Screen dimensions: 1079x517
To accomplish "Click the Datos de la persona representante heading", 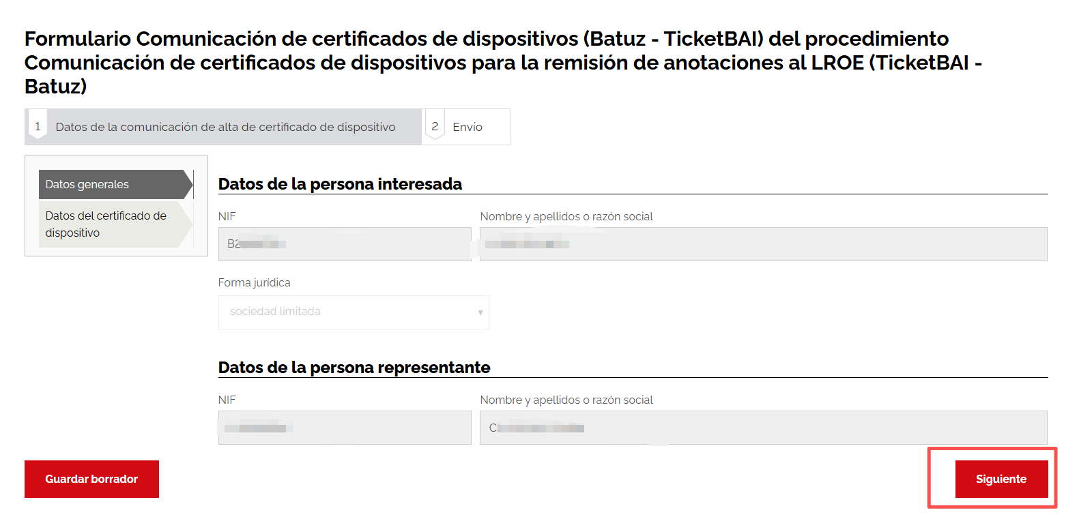I will [x=354, y=368].
